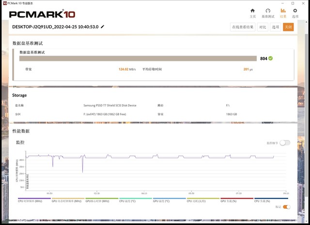
Task: Click the orange 关闭 close button
Action: (x=288, y=27)
